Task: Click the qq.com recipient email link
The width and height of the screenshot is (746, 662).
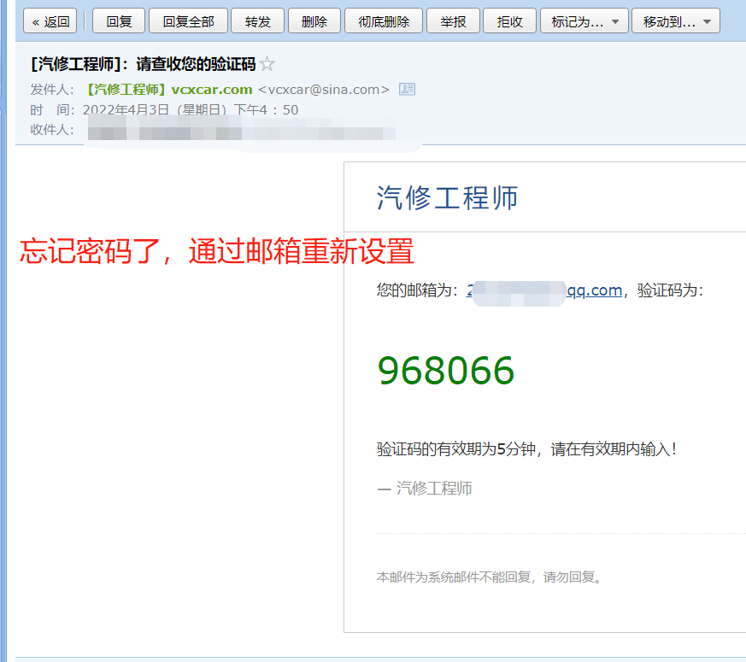Action: click(x=594, y=290)
